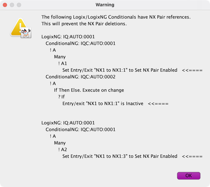Close the Warning dialog with red button

pyautogui.click(x=5, y=5)
